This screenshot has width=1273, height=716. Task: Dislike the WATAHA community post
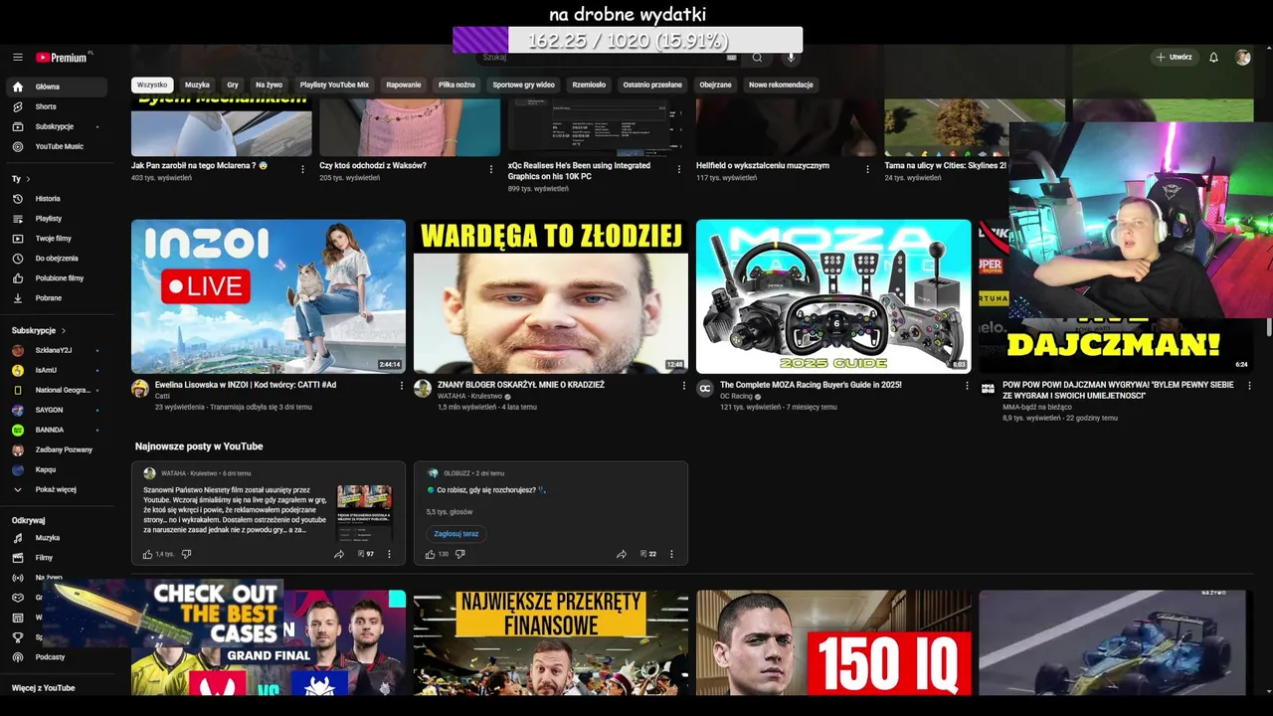(x=186, y=554)
